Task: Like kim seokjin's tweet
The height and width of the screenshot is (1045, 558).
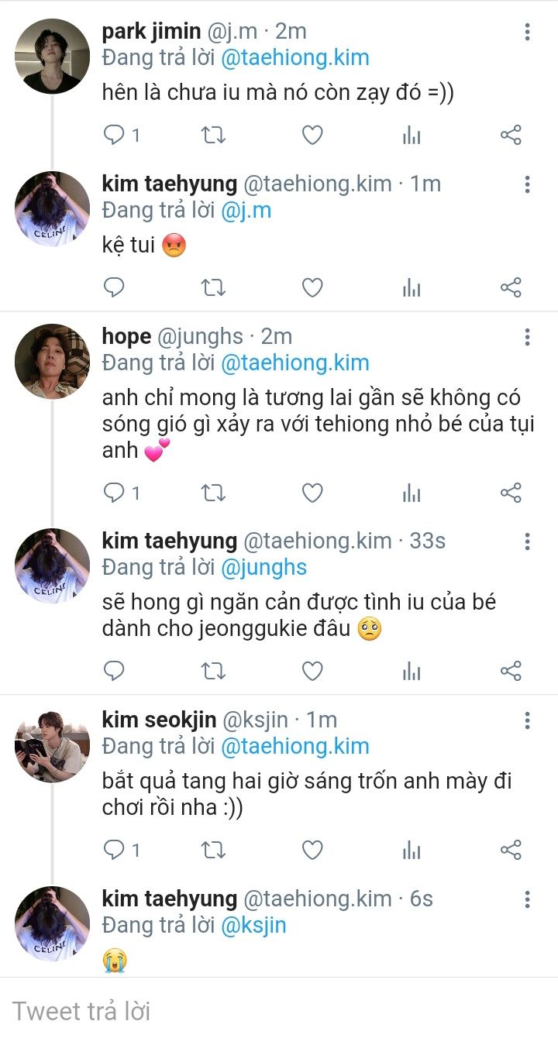Action: click(x=312, y=850)
